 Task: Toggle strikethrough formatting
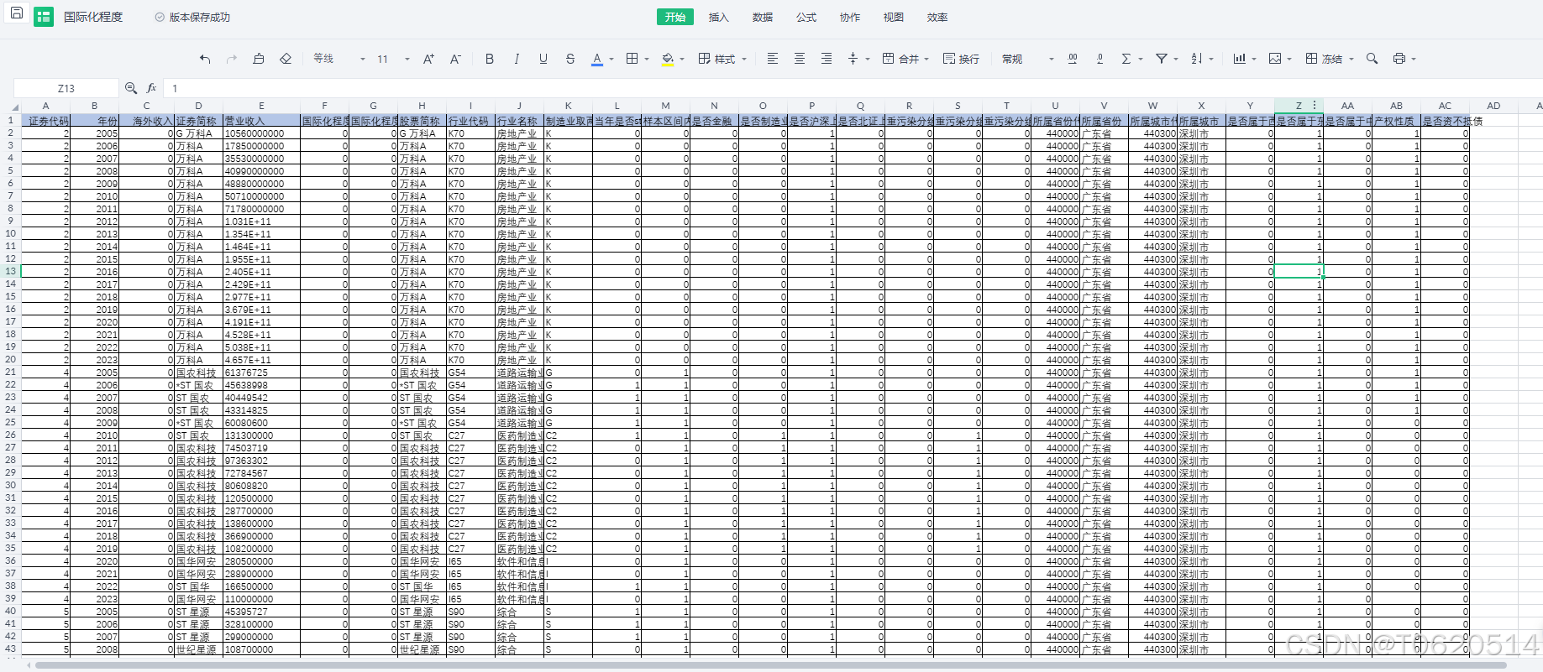pyautogui.click(x=570, y=59)
